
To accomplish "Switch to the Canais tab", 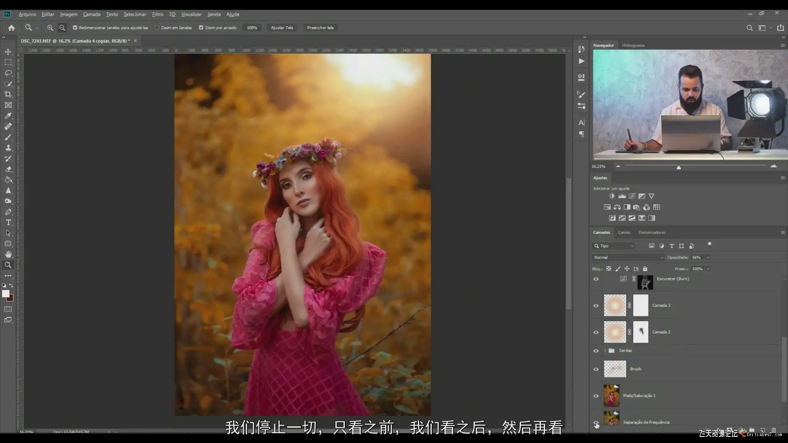I will point(624,233).
